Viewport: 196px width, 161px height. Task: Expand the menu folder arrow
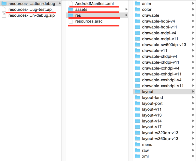tap(193, 144)
